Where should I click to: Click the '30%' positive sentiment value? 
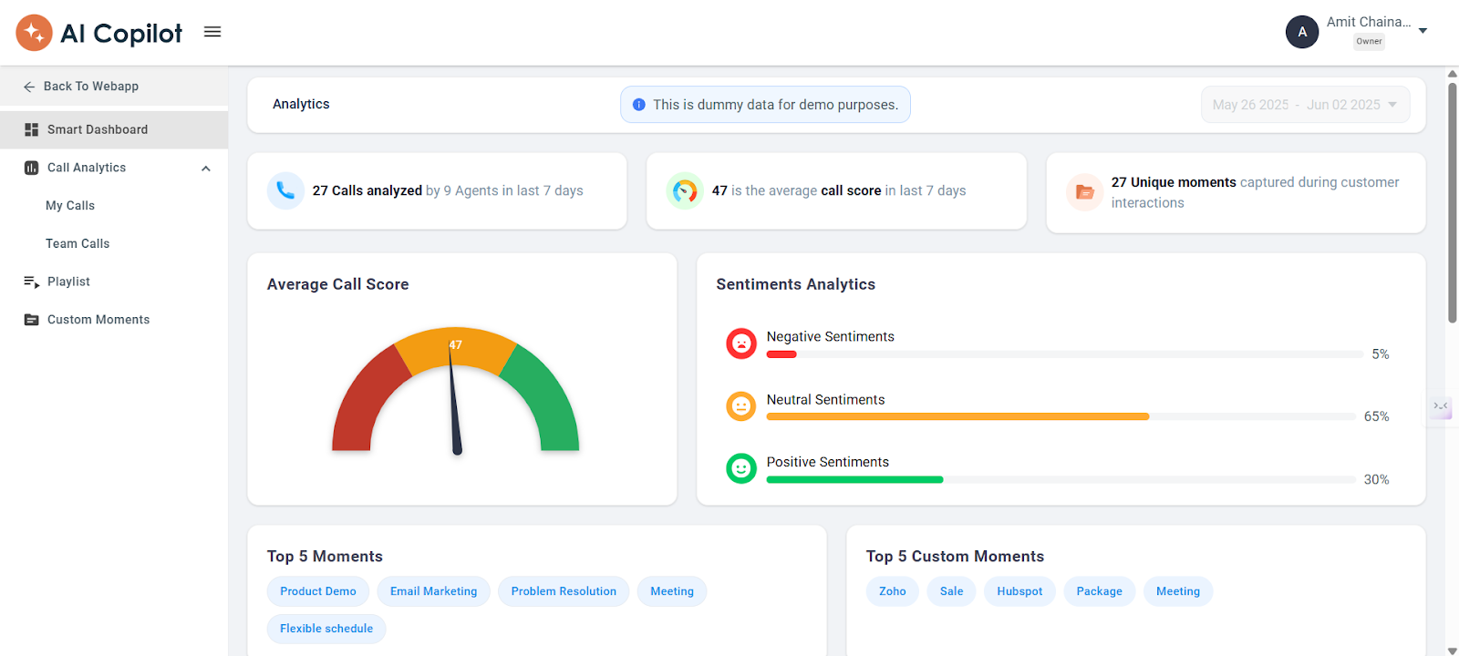pyautogui.click(x=1376, y=479)
